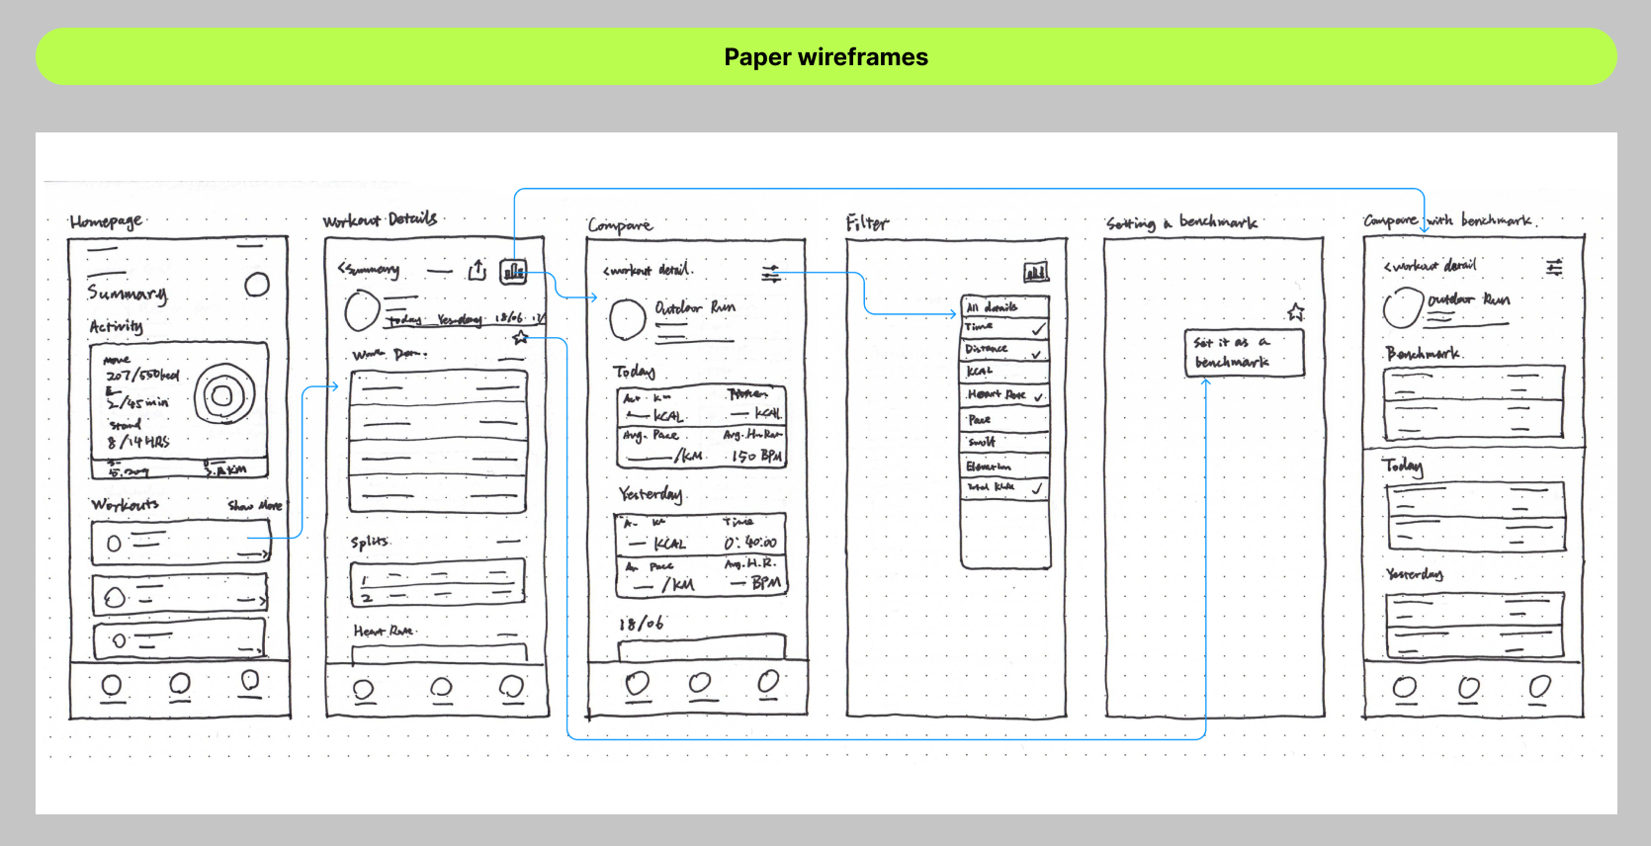The width and height of the screenshot is (1651, 846).
Task: Tap the Outdoor Run avatar circle on Compare screen
Action: pos(628,319)
